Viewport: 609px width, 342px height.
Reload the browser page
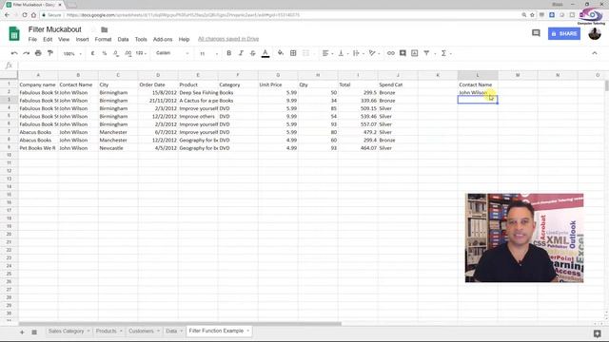pos(25,15)
